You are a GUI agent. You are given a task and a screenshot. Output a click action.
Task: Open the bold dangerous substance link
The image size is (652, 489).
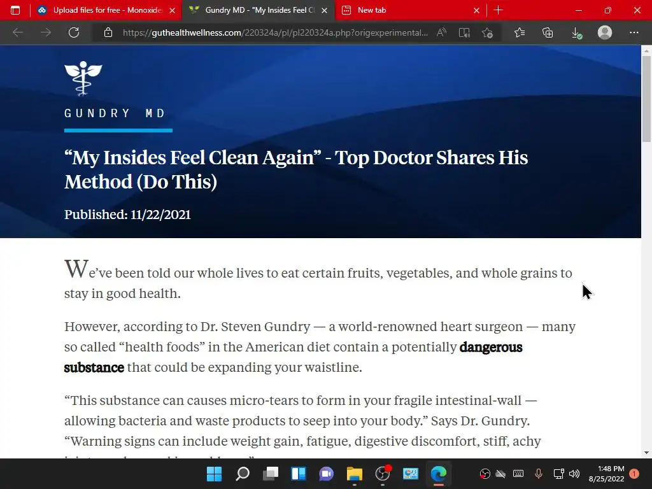[293, 357]
